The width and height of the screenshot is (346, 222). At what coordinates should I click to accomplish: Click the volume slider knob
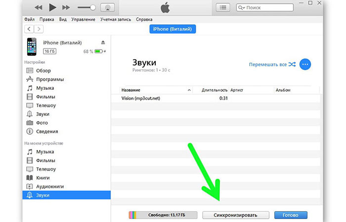pyautogui.click(x=93, y=7)
